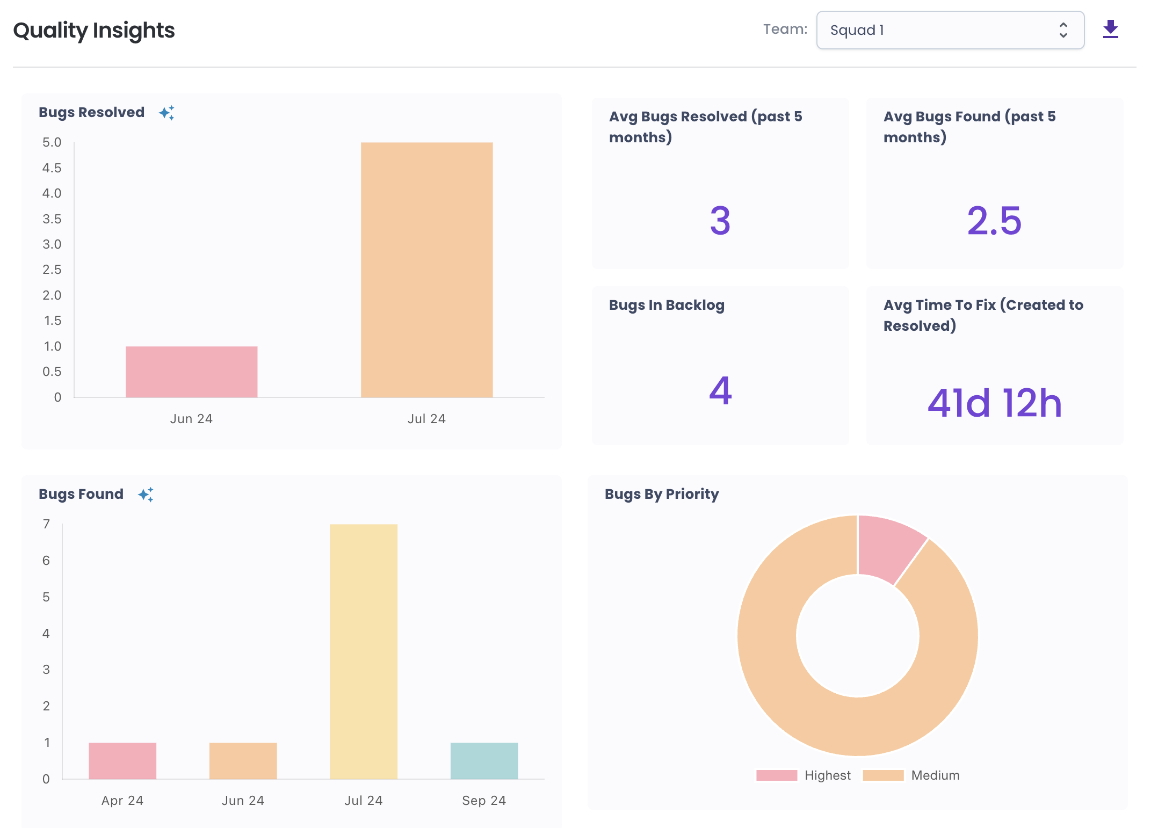Toggle Highest legend entry in priority chart
The image size is (1158, 828).
pos(827,775)
